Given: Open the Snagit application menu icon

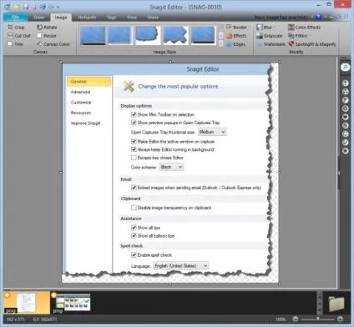Looking at the screenshot, I should tap(7, 7).
